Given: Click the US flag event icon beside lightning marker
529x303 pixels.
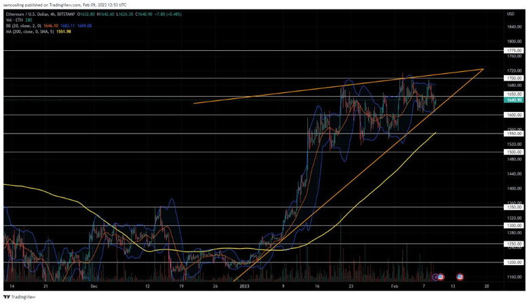Looking at the screenshot, I should click(x=441, y=277).
